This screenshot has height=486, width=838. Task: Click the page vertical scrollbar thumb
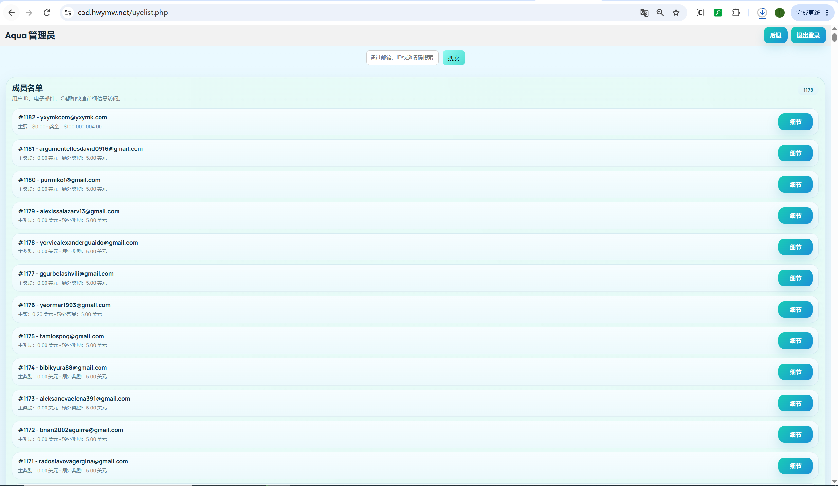pyautogui.click(x=834, y=37)
